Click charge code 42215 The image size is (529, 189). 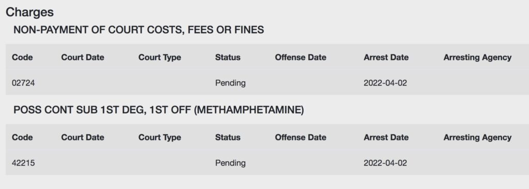(x=23, y=163)
